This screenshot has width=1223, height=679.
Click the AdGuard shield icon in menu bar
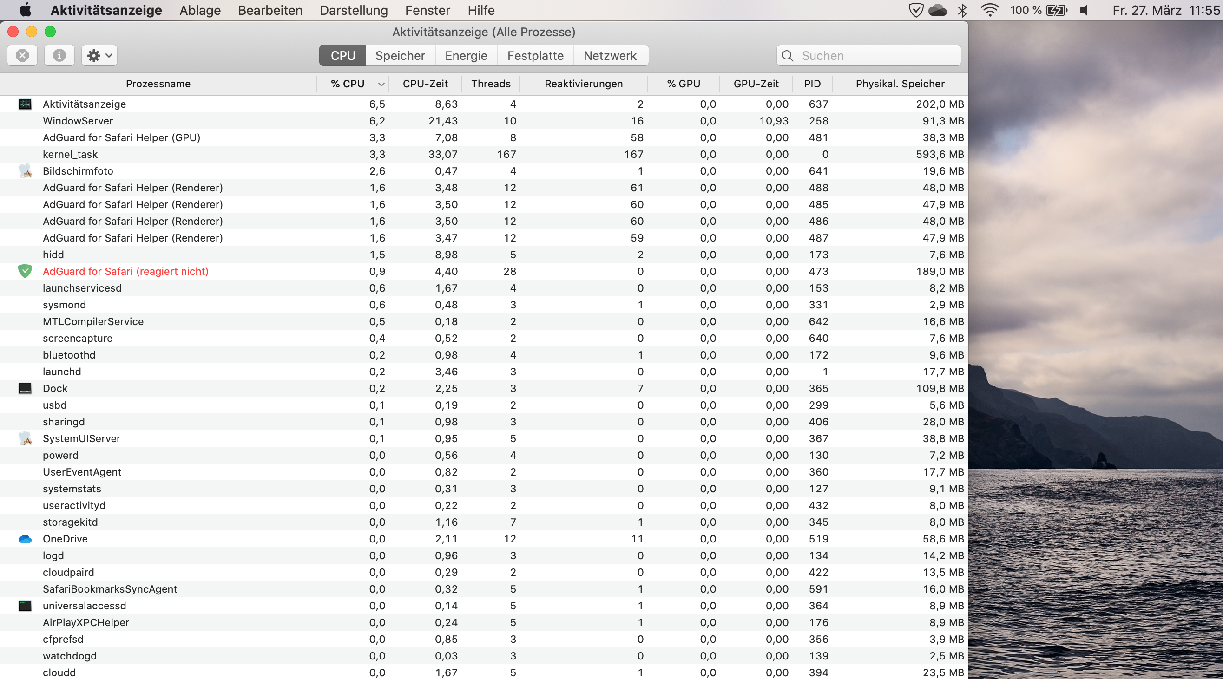[x=915, y=10]
